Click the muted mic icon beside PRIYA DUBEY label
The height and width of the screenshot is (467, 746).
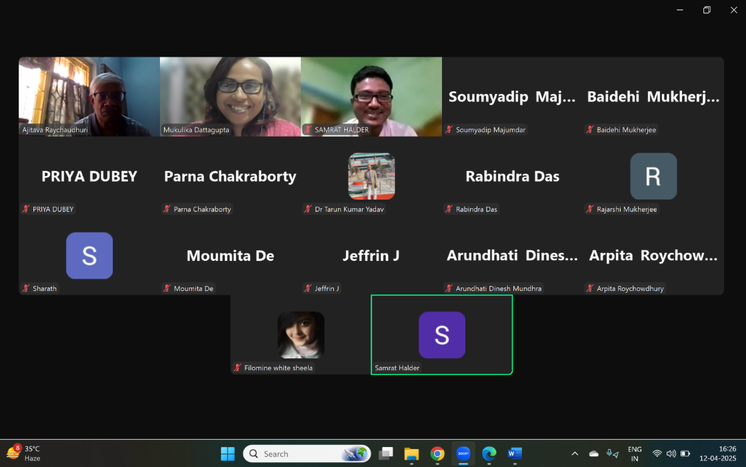coord(26,209)
